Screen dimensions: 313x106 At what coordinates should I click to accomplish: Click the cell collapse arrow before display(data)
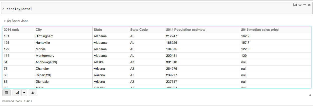pyautogui.click(x=3, y=9)
